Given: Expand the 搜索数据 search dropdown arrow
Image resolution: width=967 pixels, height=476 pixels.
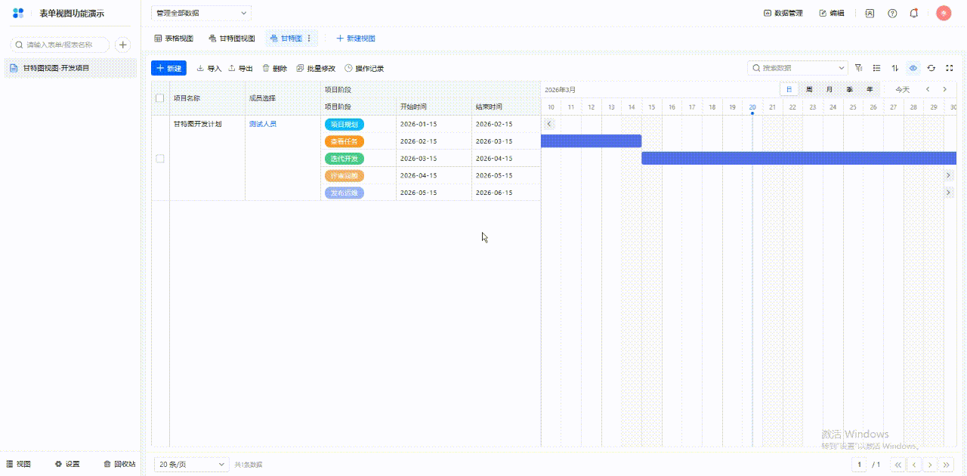Looking at the screenshot, I should [842, 68].
